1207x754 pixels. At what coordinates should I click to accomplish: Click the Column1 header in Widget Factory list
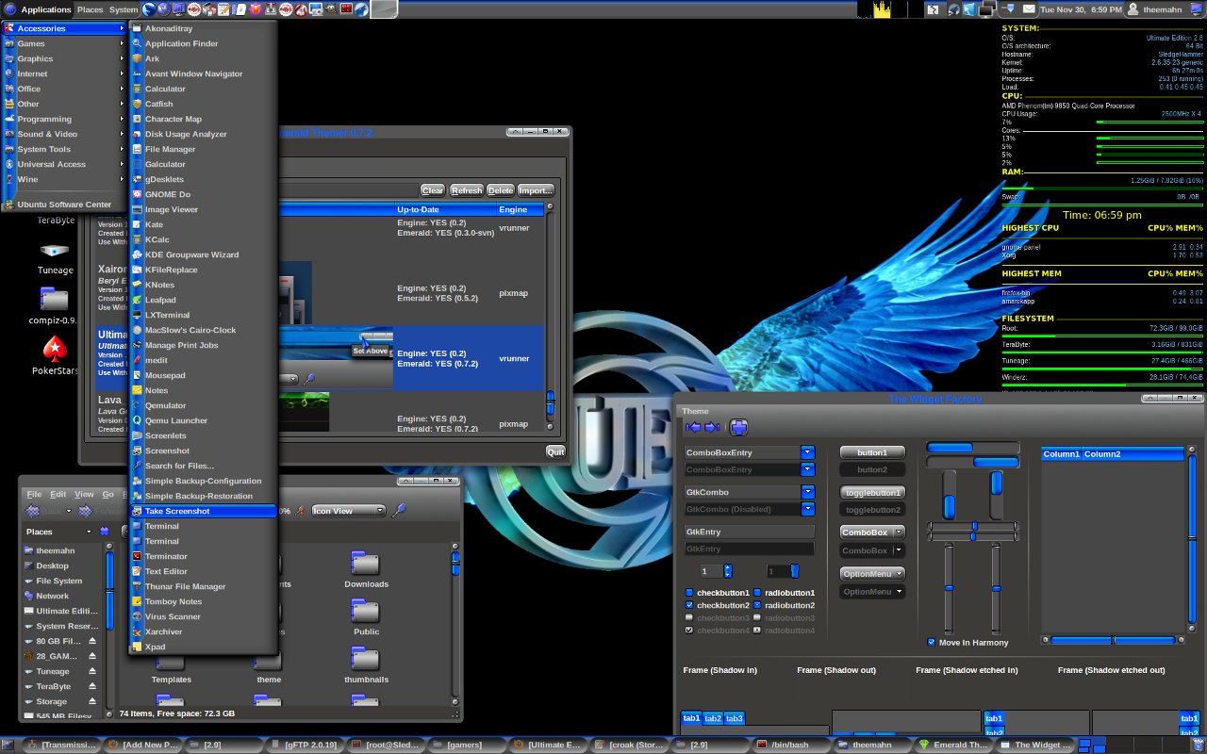(x=1062, y=454)
